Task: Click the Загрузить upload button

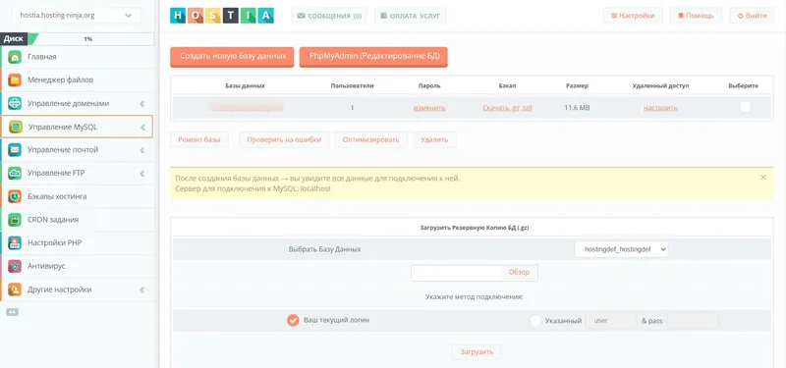Action: point(477,351)
